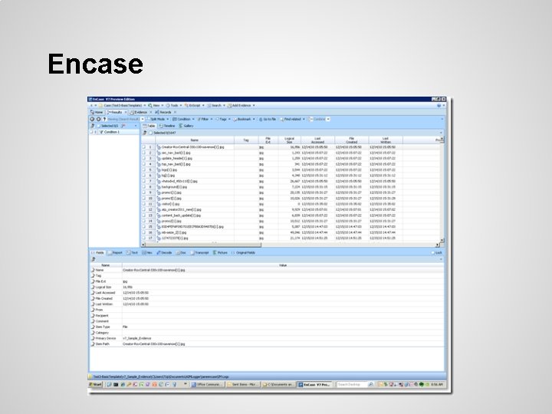The width and height of the screenshot is (552, 414).
Task: Open the Tools menu
Action: pos(173,105)
